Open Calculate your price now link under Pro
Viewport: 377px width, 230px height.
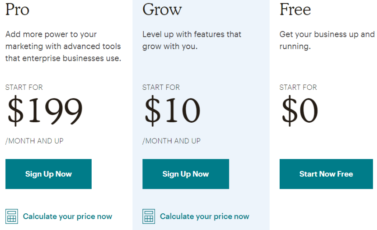point(68,216)
